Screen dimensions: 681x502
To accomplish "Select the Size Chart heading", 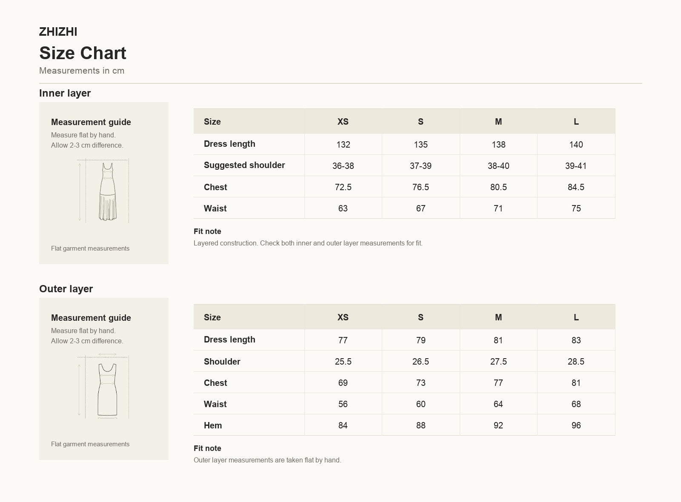I will (x=83, y=53).
